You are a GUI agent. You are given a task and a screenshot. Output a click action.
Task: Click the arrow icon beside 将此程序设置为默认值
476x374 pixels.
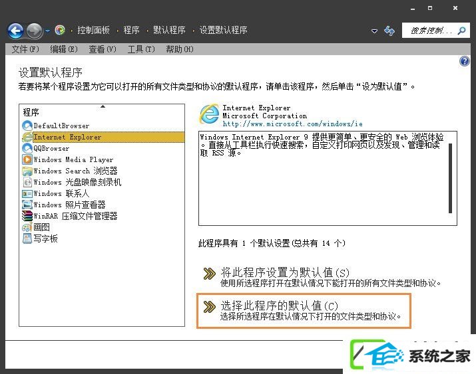(x=210, y=274)
